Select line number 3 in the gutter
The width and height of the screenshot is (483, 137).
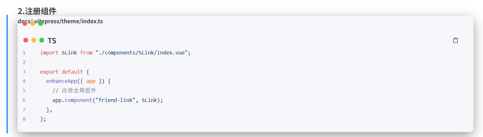click(24, 72)
